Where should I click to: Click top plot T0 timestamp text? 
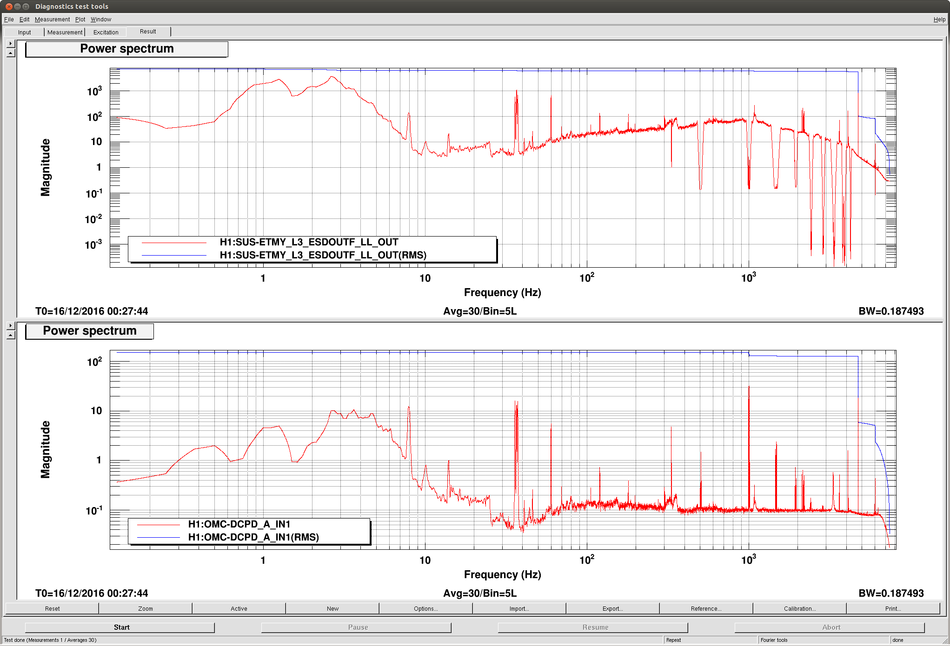point(92,311)
